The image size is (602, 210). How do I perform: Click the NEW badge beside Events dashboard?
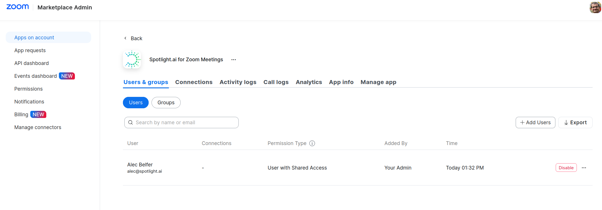67,76
